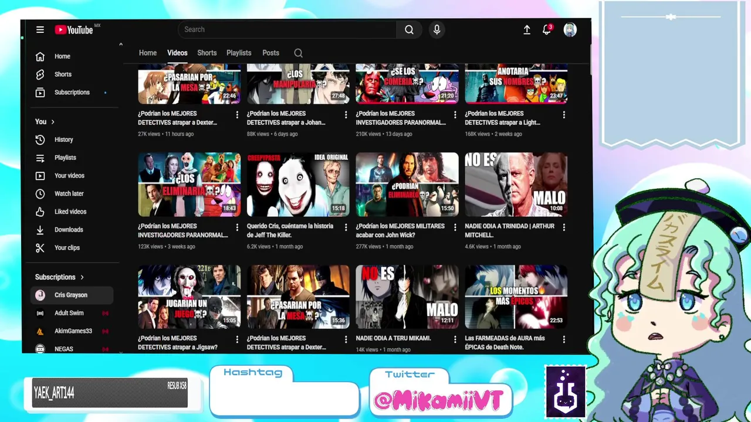This screenshot has width=751, height=422.
Task: Play the Jeff The Killer thumbnail
Action: (298, 185)
